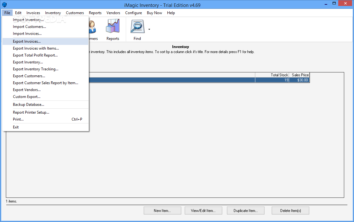This screenshot has width=354, height=222.
Task: Open the Edit menu
Action: pyautogui.click(x=18, y=13)
